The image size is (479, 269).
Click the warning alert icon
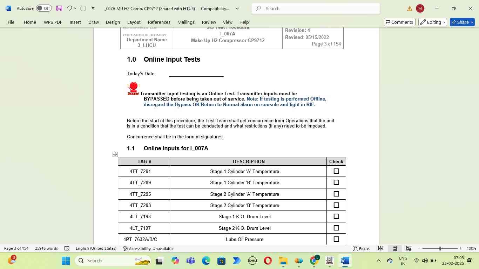pyautogui.click(x=410, y=8)
